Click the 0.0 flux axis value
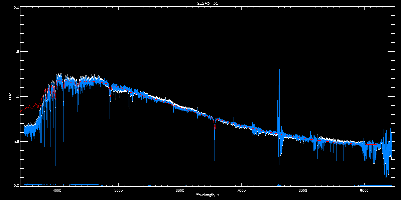 click(16, 185)
